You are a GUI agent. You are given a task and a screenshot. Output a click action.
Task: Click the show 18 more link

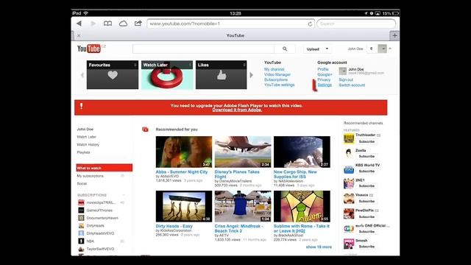click(x=319, y=247)
